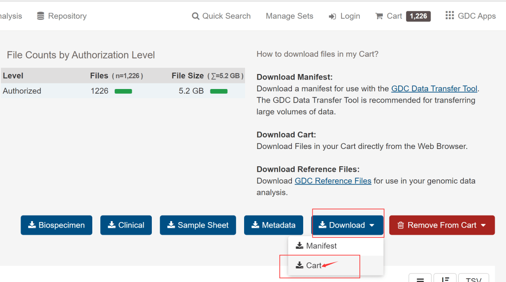Viewport: 506px width, 282px height.
Task: Click the File Size column header
Action: 208,76
